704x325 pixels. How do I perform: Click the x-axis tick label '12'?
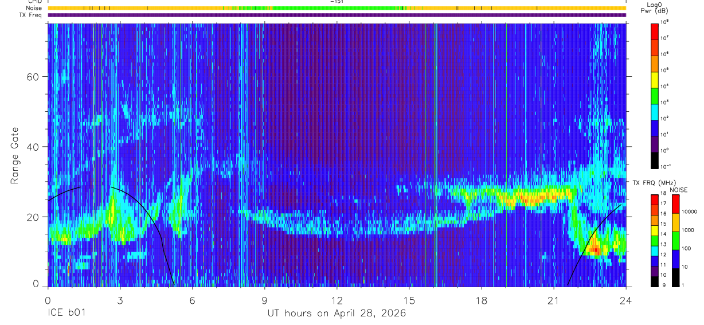[x=337, y=300]
